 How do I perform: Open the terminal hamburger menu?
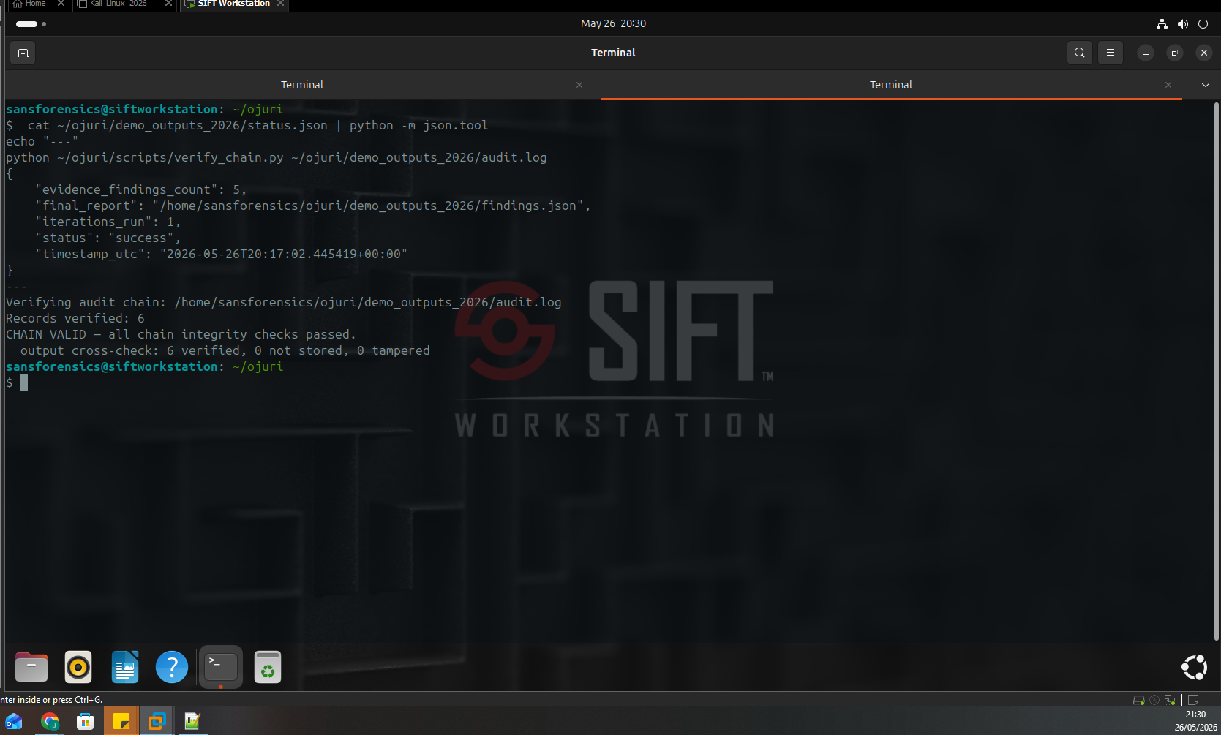tap(1110, 53)
